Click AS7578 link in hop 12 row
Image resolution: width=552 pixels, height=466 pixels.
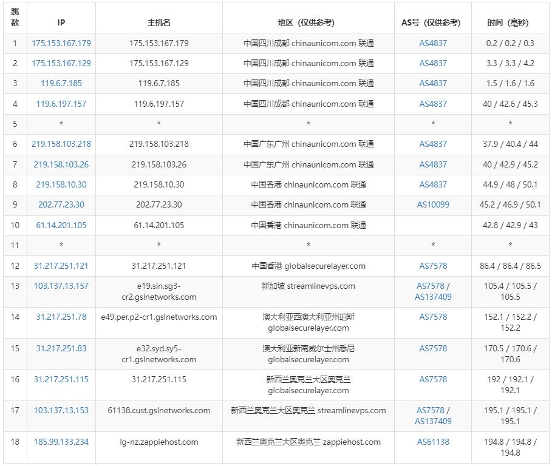pos(433,266)
